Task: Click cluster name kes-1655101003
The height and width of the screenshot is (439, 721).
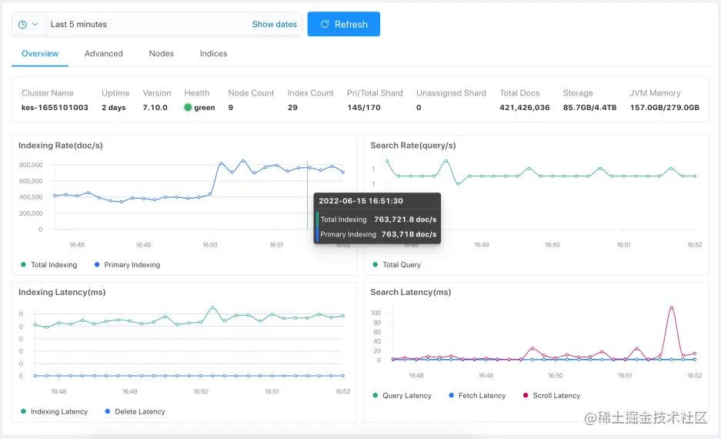Action: click(x=55, y=108)
